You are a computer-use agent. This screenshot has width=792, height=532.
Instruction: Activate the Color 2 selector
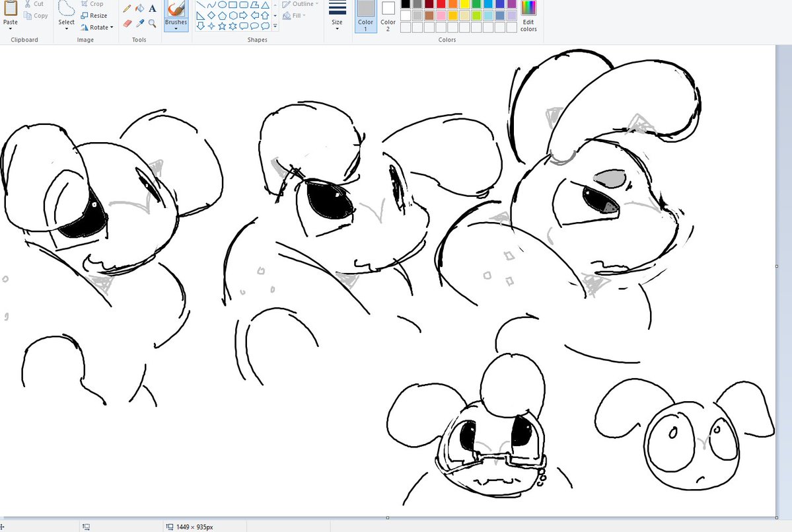tap(388, 16)
